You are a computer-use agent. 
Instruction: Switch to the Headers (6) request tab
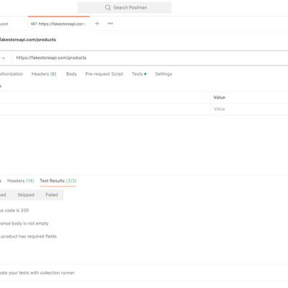point(44,74)
